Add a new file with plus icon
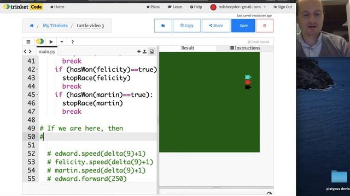 139,52
